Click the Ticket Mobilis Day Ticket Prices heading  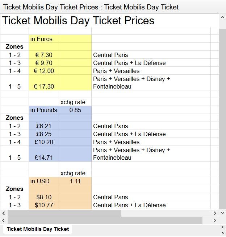(78, 21)
